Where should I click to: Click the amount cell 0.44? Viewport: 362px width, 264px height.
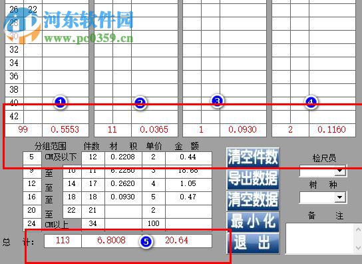188,158
